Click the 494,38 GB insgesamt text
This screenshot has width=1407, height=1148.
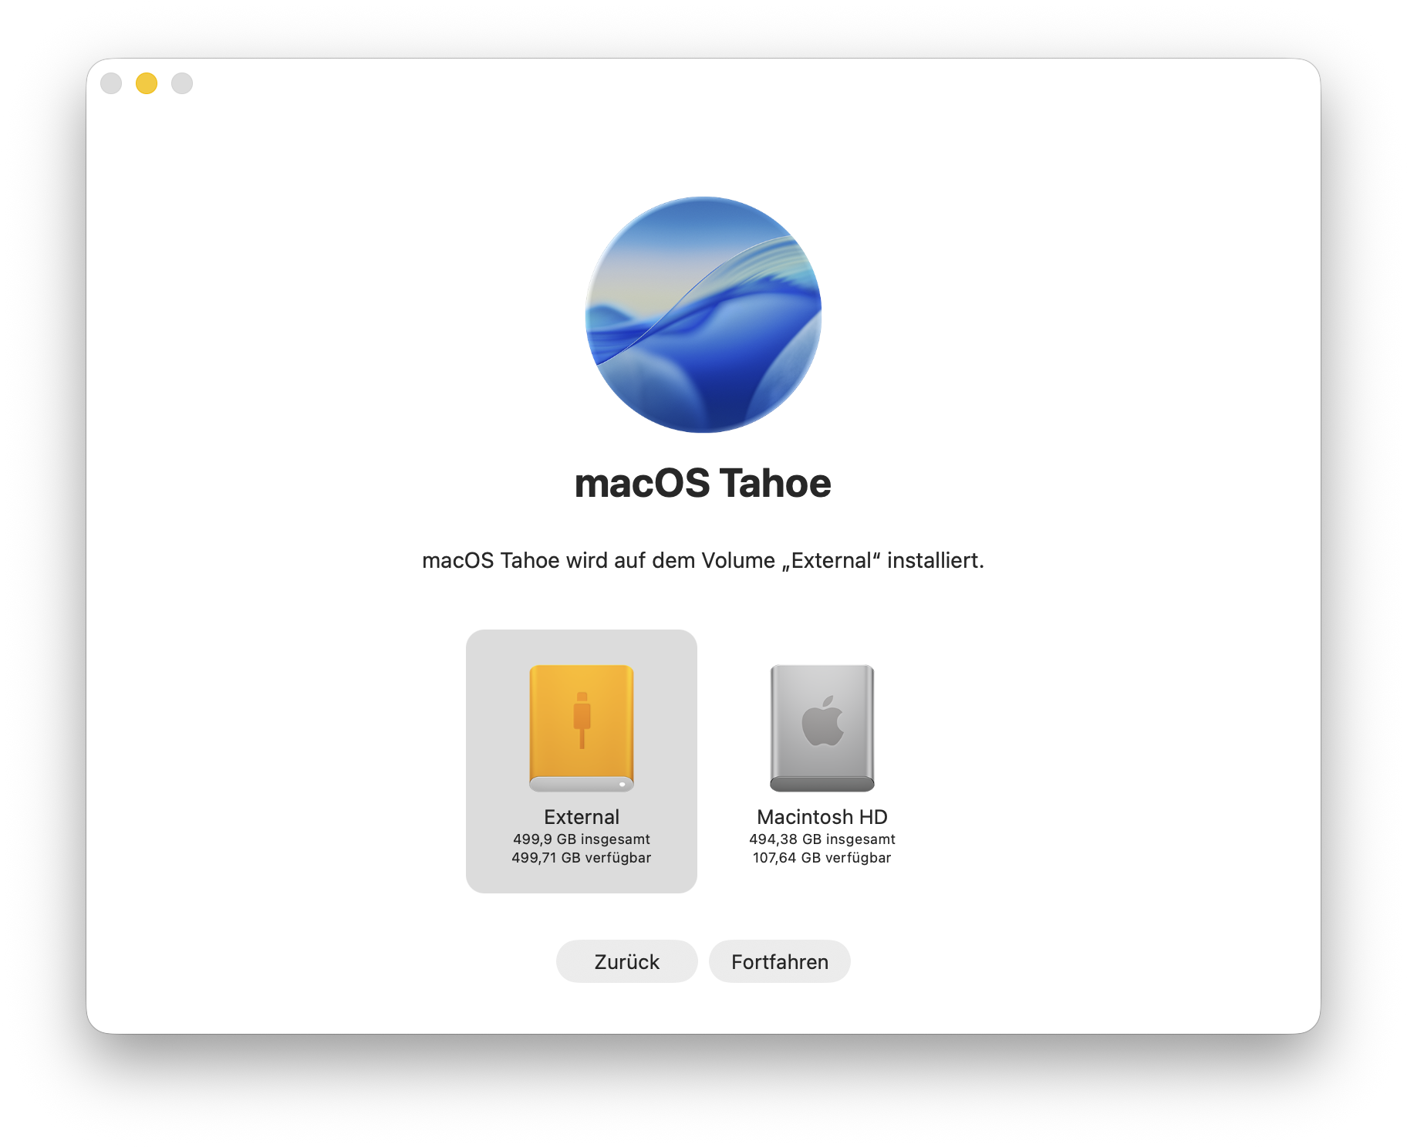pyautogui.click(x=822, y=839)
